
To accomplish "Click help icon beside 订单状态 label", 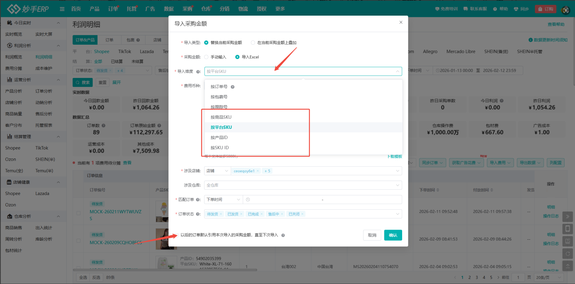I will (x=198, y=214).
